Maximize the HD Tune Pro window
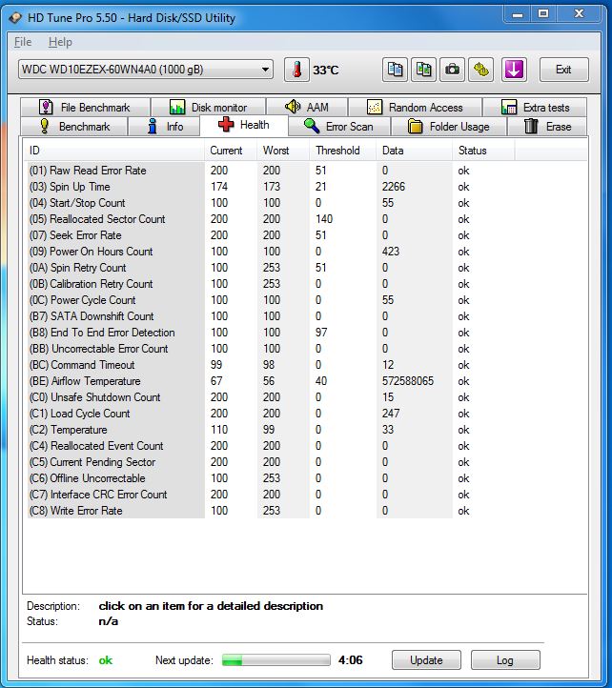Image resolution: width=612 pixels, height=688 pixels. pyautogui.click(x=543, y=14)
